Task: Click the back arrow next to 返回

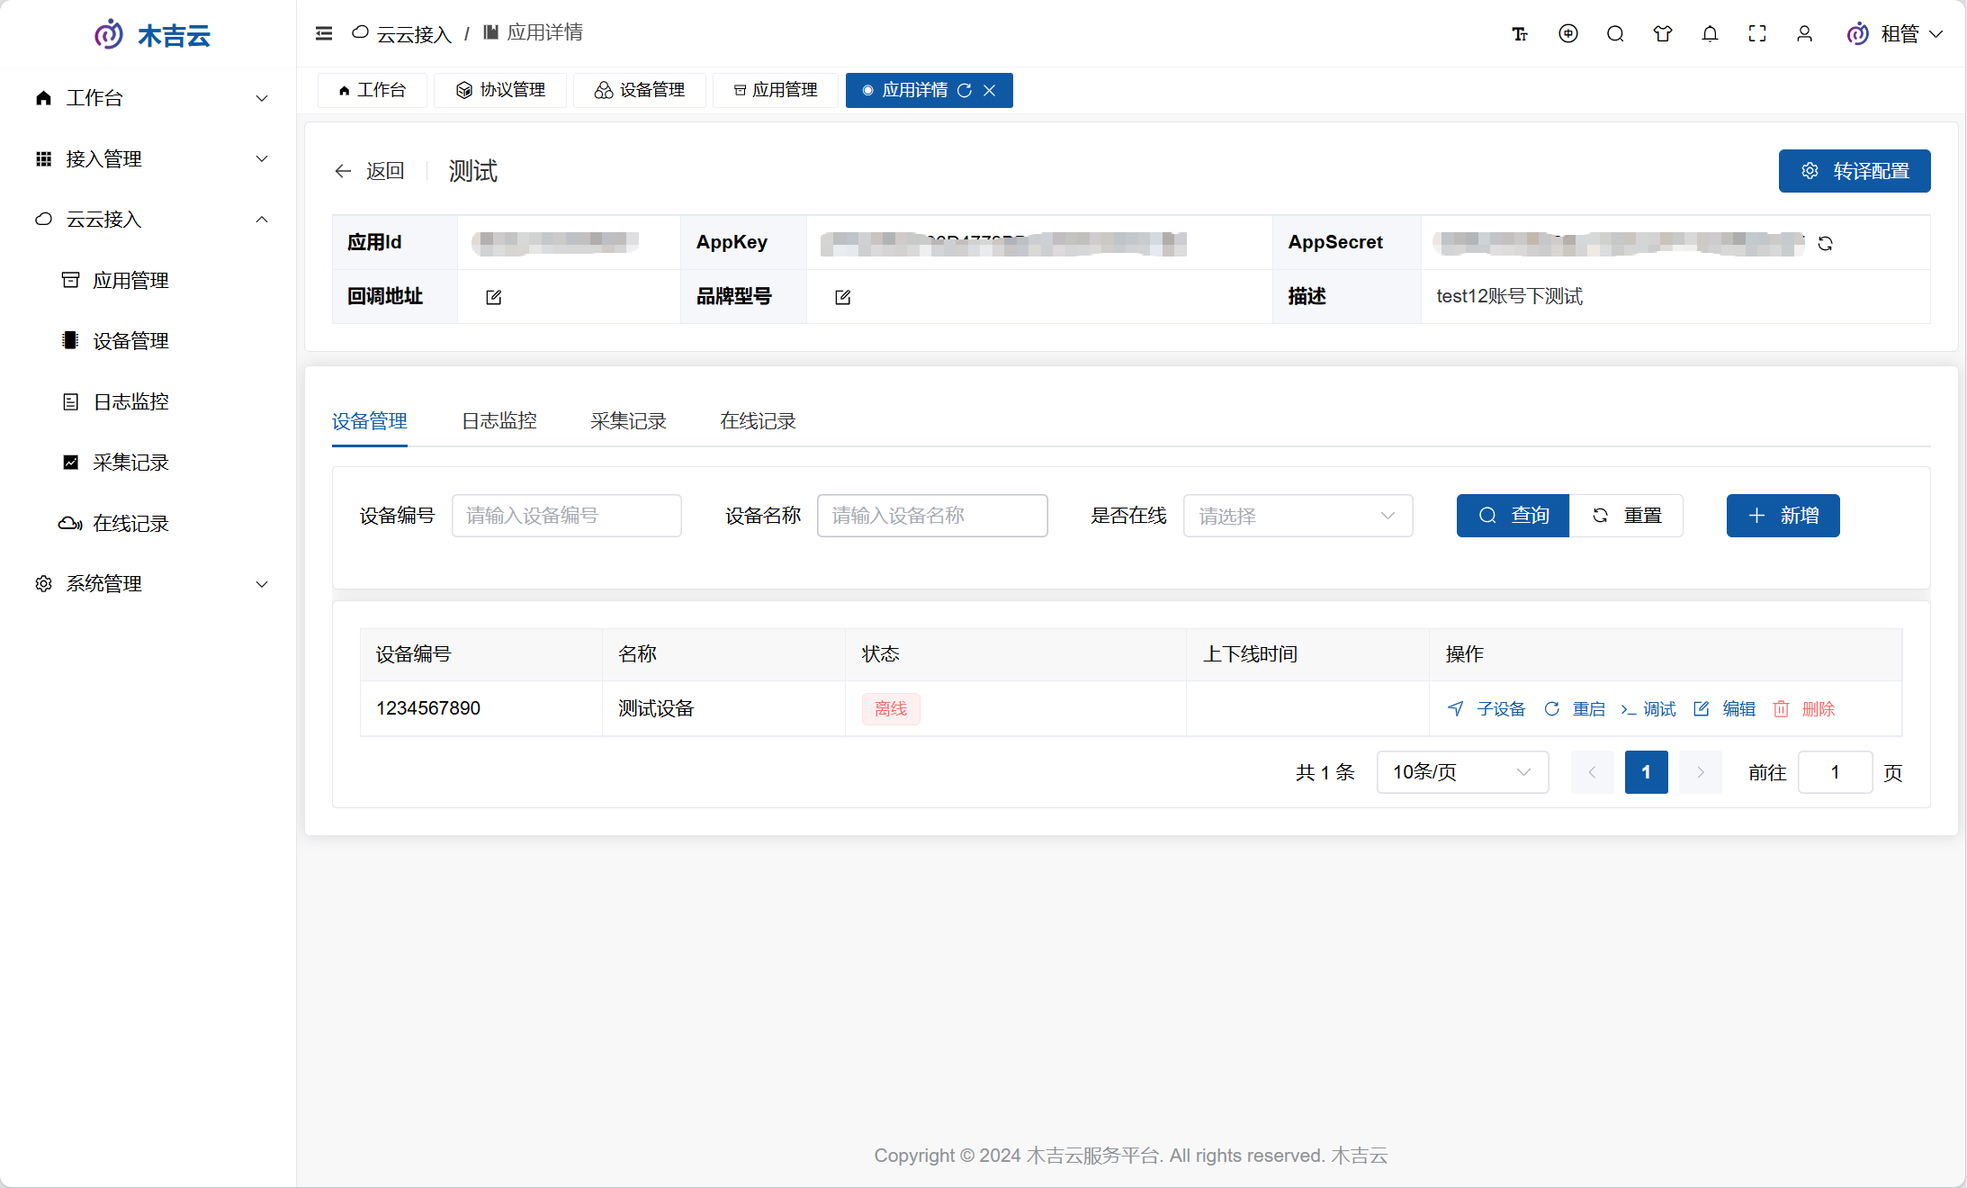Action: [343, 171]
